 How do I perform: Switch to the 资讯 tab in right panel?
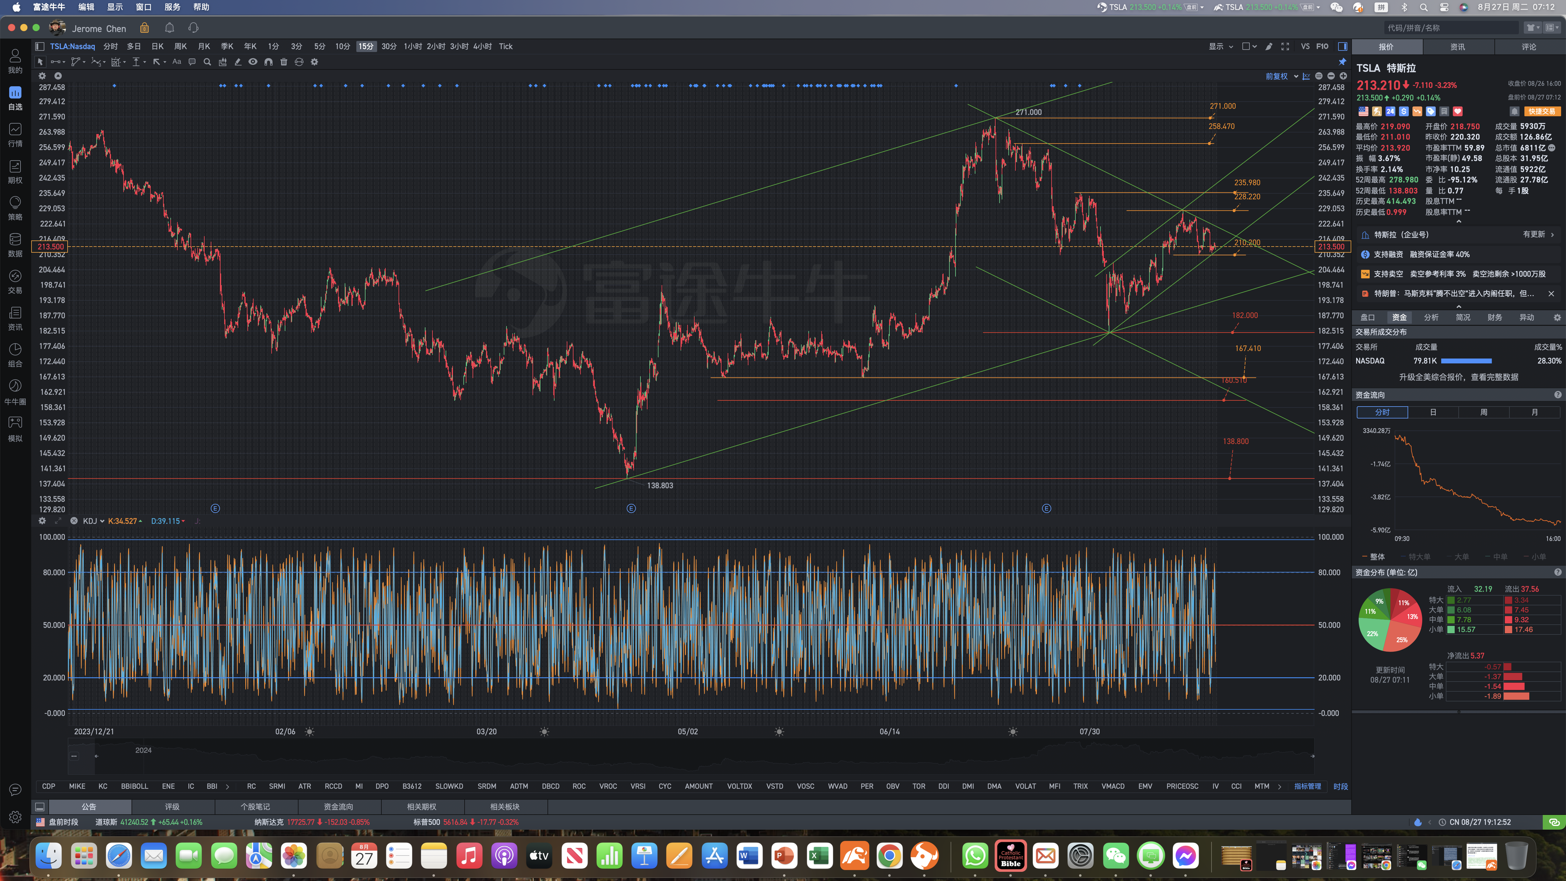tap(1458, 47)
